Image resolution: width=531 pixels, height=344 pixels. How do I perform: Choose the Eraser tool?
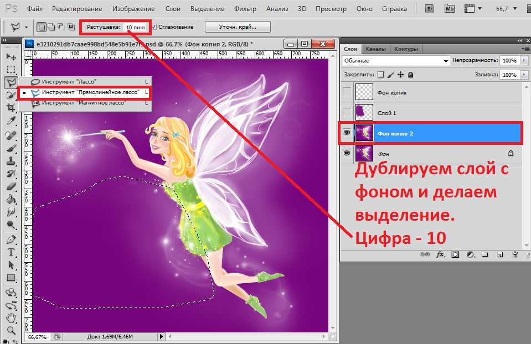coord(11,186)
